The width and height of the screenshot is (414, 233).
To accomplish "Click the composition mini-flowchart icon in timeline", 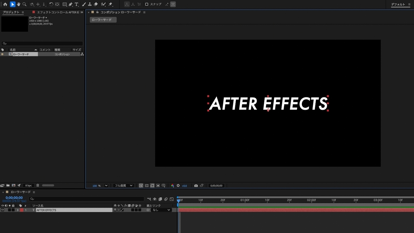I will click(149, 199).
